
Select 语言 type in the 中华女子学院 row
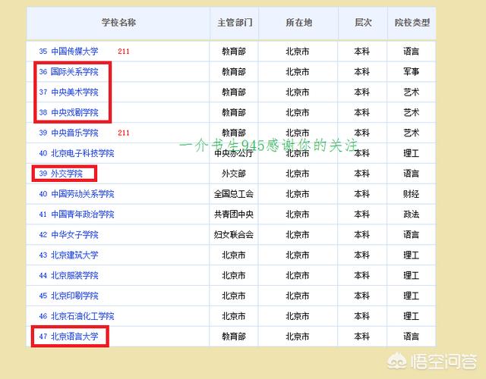411,235
